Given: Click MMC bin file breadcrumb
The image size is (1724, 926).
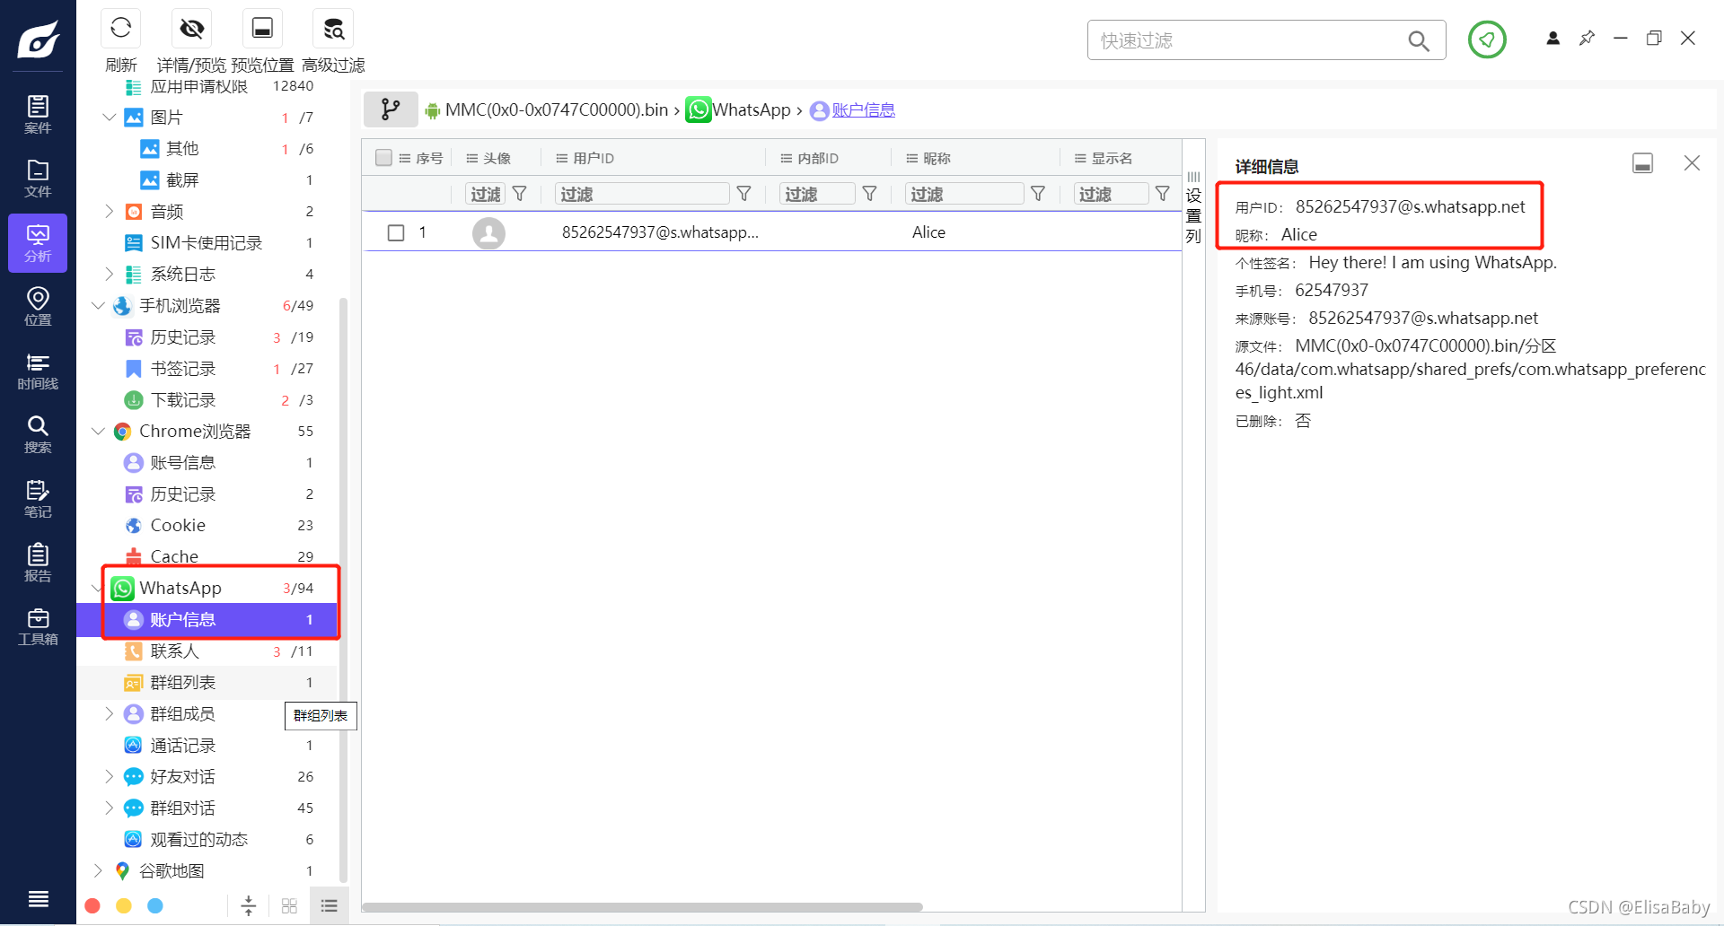Looking at the screenshot, I should (557, 109).
